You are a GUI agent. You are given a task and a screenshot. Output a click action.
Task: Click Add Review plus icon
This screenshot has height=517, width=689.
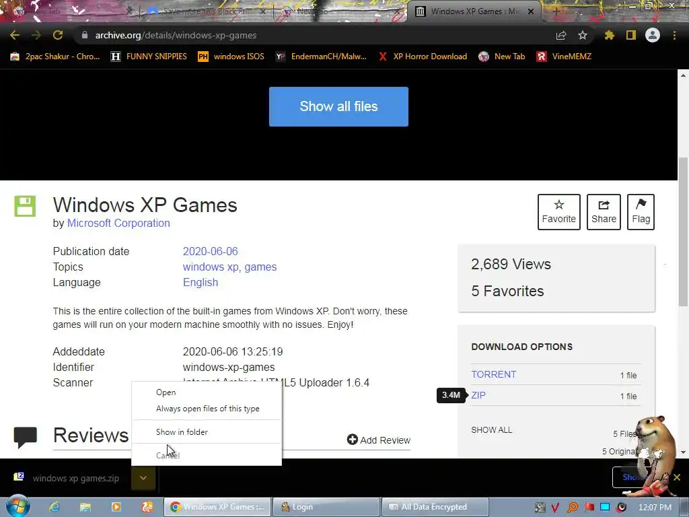tap(353, 439)
